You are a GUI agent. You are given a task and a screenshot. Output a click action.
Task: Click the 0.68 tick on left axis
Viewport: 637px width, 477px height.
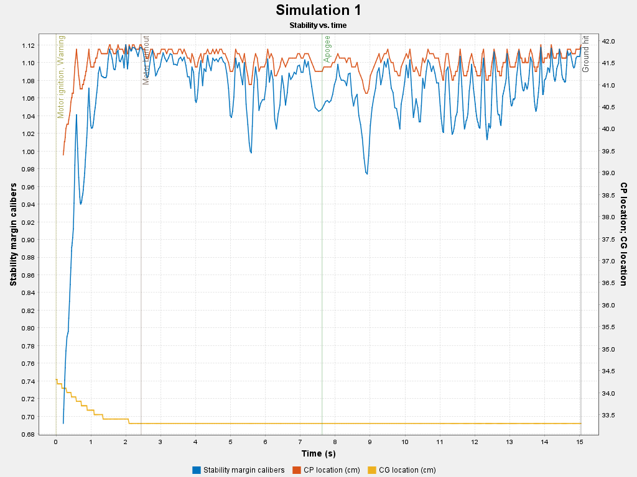click(x=26, y=434)
